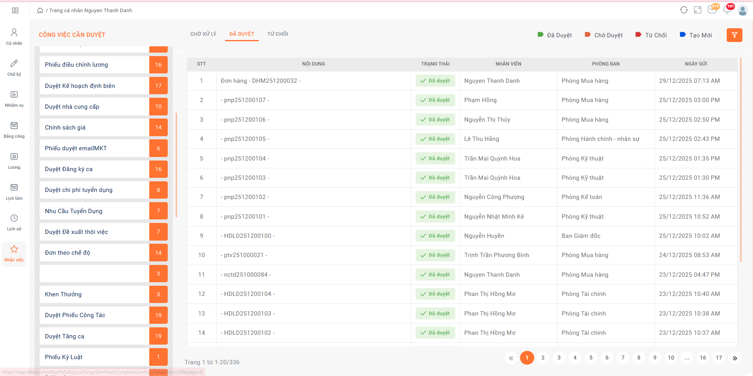Click the orange filter funnel button

734,35
